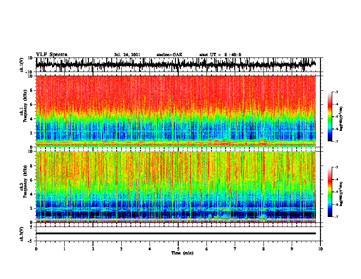
Task: Click time axis tick label "6"
Action: click(x=207, y=249)
